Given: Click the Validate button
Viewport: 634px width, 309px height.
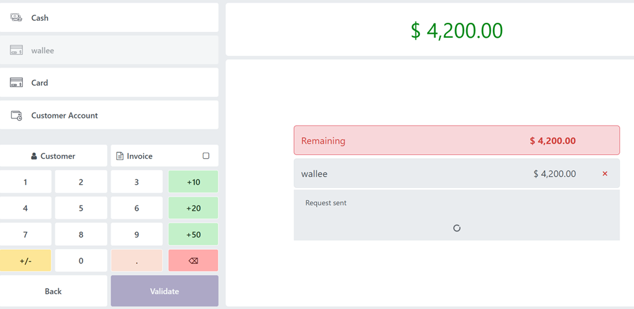Looking at the screenshot, I should point(165,291).
